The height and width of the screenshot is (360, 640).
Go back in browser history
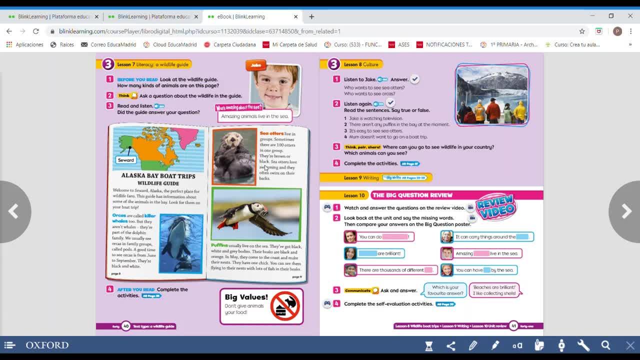[x=9, y=31]
